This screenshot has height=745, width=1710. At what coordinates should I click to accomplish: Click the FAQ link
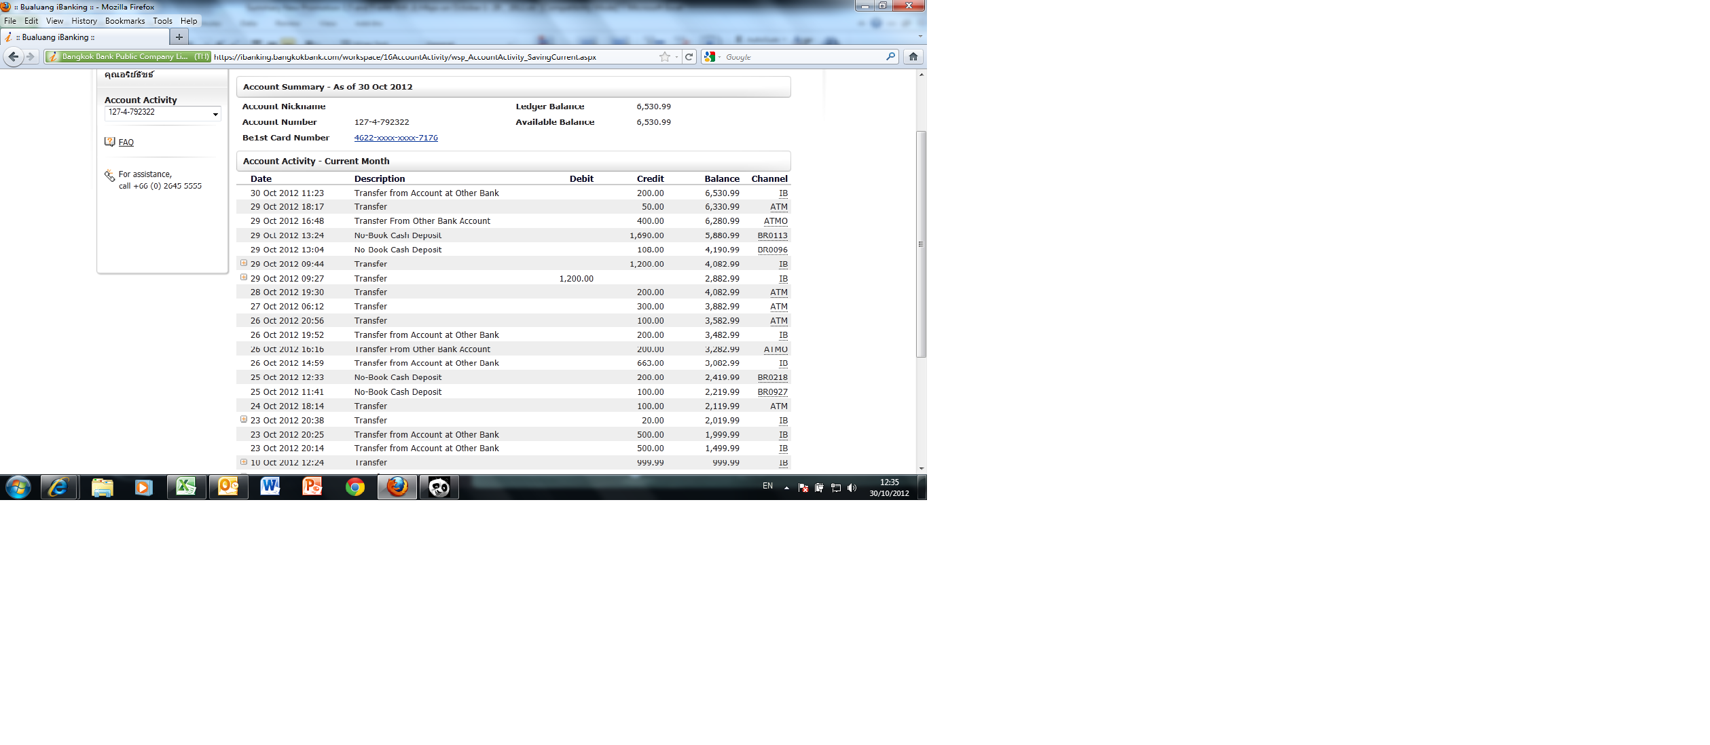(x=126, y=142)
